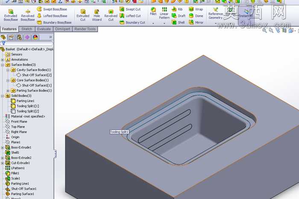This screenshot has width=299, height=199.
Task: Select the Draft tool
Action: [x=179, y=16]
